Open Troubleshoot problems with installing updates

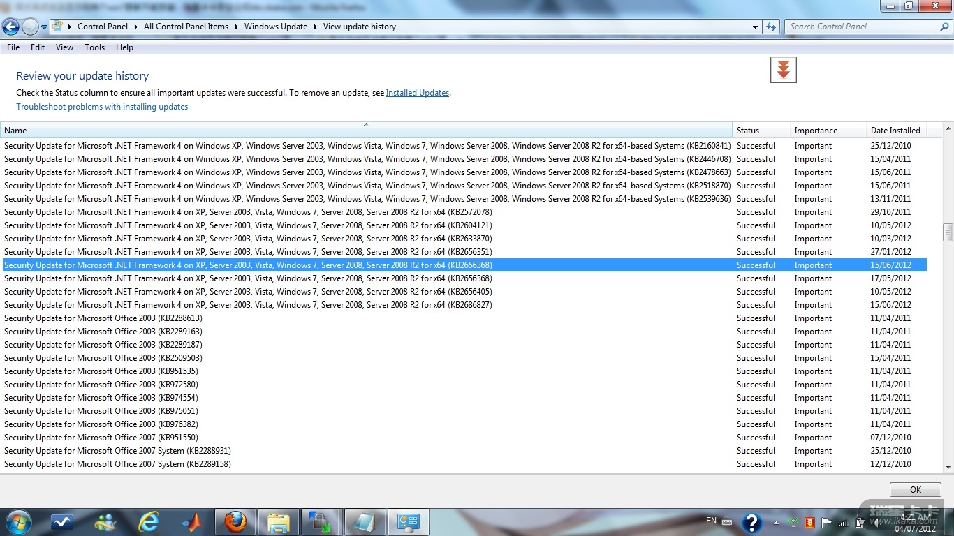[x=102, y=107]
